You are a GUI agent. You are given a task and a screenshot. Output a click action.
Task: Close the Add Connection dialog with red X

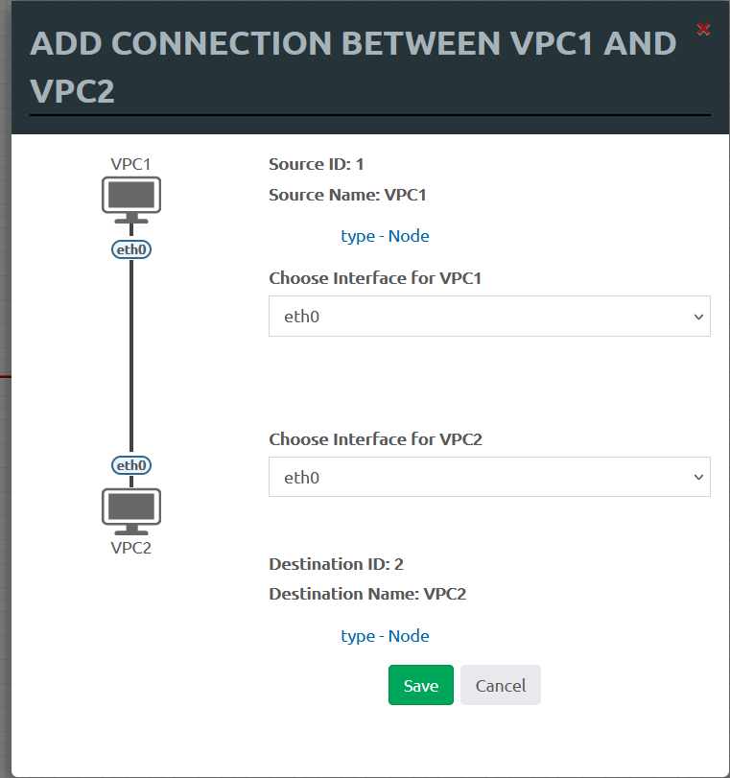(703, 29)
